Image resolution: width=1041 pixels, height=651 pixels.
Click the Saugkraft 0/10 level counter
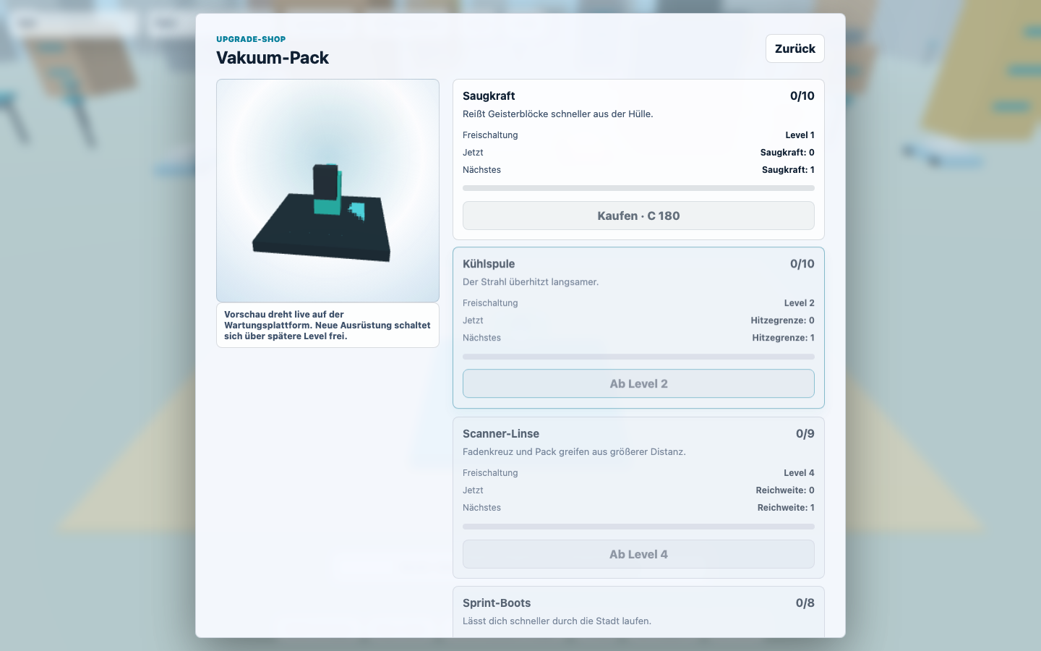point(802,95)
